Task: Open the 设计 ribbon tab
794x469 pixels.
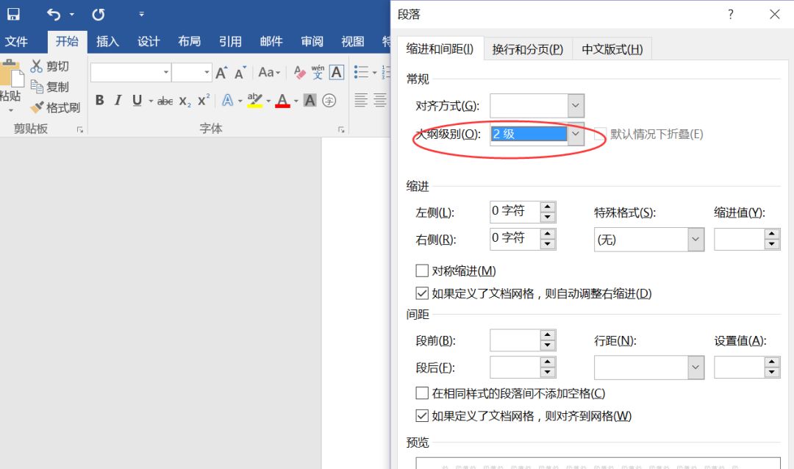Action: (x=149, y=41)
